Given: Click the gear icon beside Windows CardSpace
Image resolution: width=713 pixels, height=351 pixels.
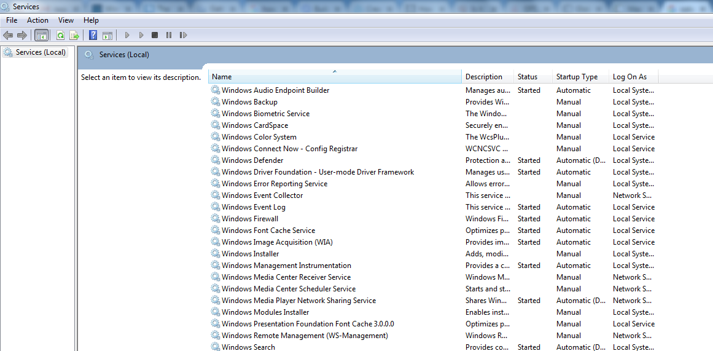Looking at the screenshot, I should [216, 125].
